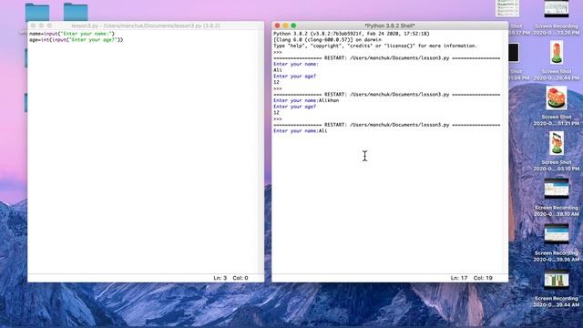Close the Python 3.8.2 Shell window
583x328 pixels.
click(x=277, y=26)
